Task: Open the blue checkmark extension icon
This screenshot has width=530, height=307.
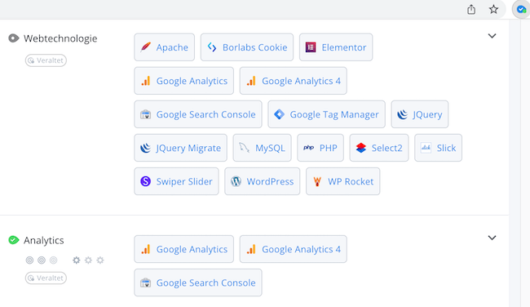Action: pyautogui.click(x=521, y=10)
